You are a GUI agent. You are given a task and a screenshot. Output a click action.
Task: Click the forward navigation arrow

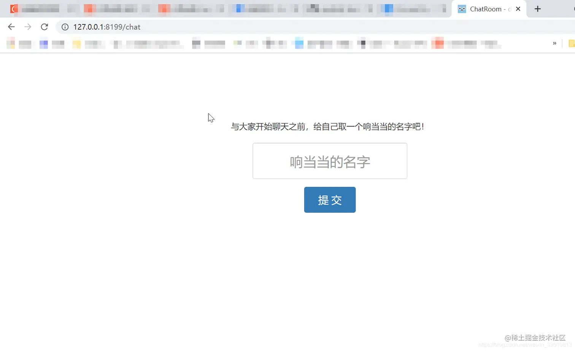coord(27,27)
